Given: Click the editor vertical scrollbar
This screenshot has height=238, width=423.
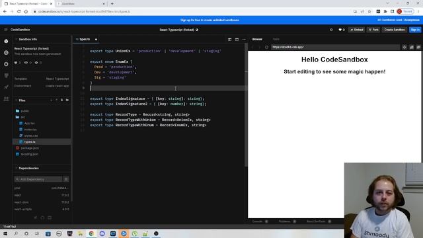Looking at the screenshot, I should (246, 105).
